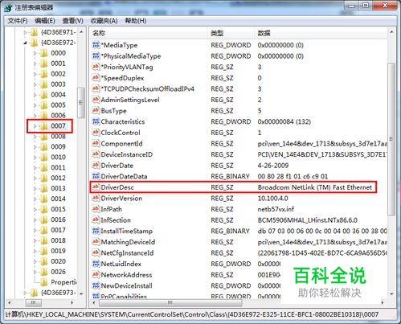Select the 0012 registry key
This screenshot has width=401, height=324.
58,178
